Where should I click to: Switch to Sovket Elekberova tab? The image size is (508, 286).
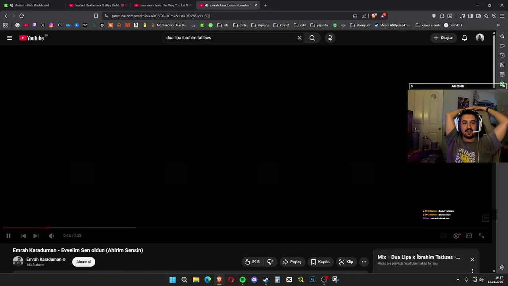(97, 5)
